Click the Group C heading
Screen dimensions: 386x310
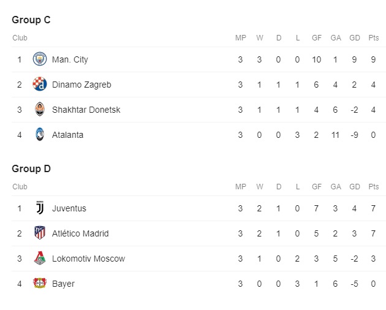coord(31,20)
